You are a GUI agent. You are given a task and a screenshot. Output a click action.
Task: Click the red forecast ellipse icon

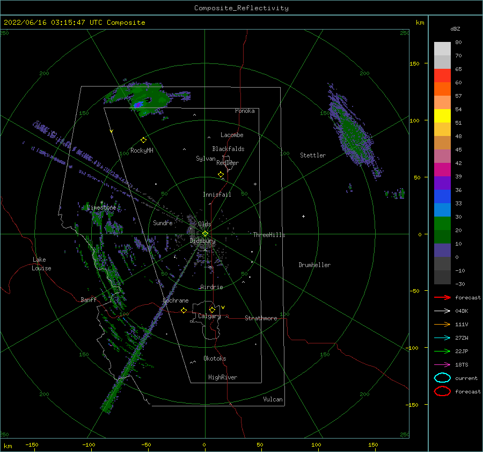tap(442, 391)
